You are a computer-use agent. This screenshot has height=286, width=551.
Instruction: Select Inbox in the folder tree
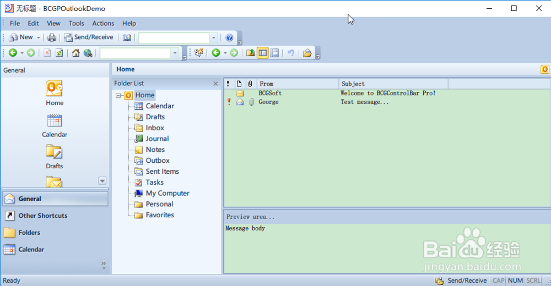pyautogui.click(x=155, y=128)
